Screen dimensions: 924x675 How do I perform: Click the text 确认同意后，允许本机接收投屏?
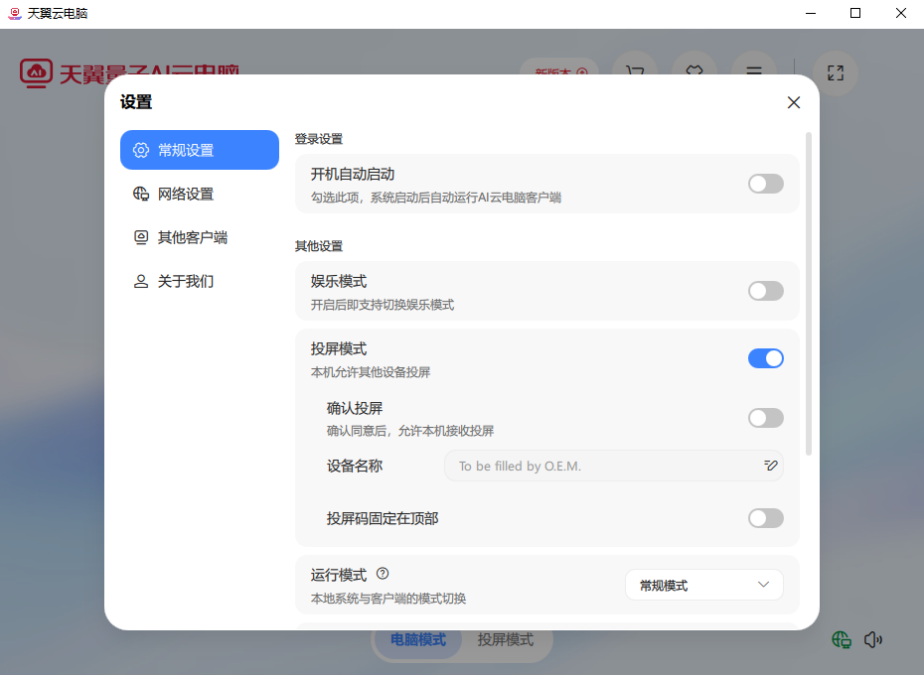point(410,431)
